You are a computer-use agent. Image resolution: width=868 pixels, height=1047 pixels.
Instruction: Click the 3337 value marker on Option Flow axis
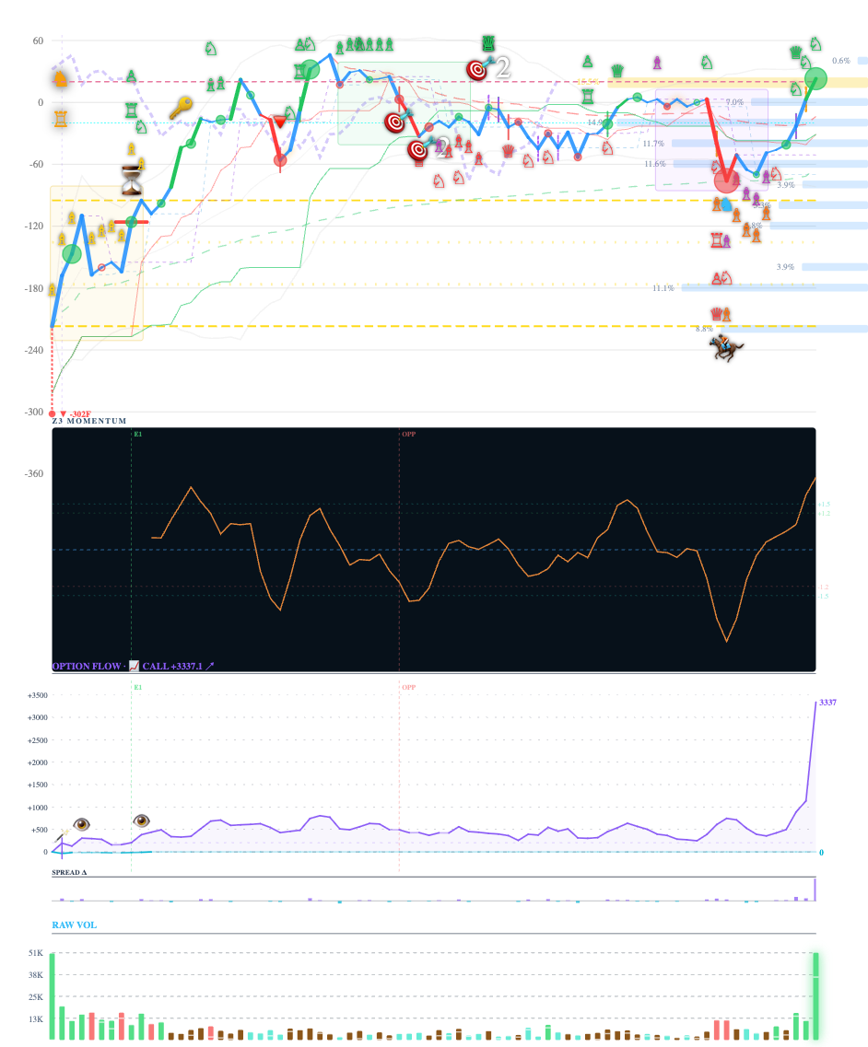pyautogui.click(x=827, y=703)
